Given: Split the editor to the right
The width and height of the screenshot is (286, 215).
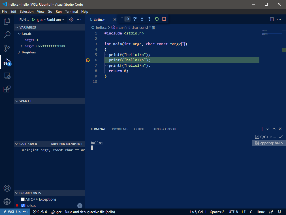Looking at the screenshot, I should click(272, 19).
